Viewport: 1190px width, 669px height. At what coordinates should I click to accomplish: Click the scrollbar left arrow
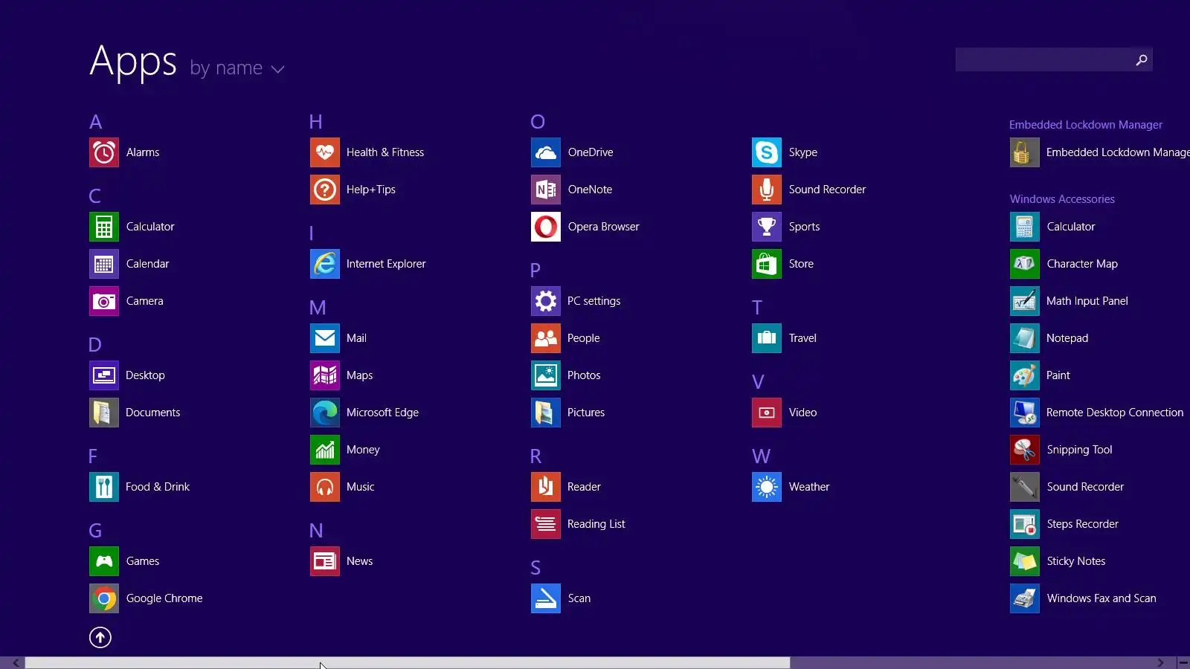point(16,662)
